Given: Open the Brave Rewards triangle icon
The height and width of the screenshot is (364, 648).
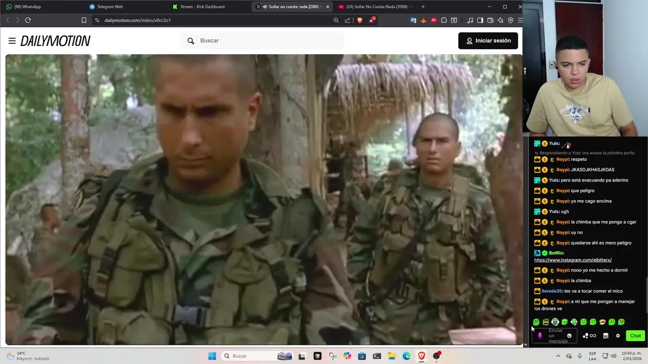Looking at the screenshot, I should coord(373,20).
